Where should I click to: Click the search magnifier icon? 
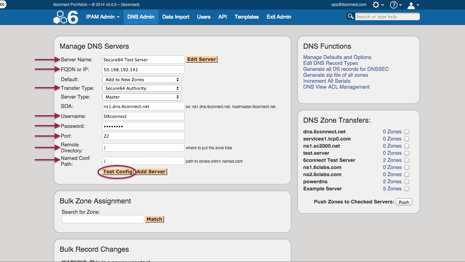click(x=351, y=16)
